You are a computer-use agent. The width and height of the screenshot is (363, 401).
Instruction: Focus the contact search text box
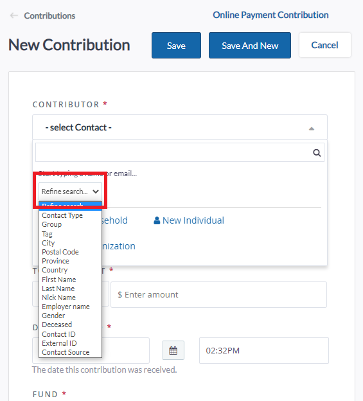tap(174, 152)
